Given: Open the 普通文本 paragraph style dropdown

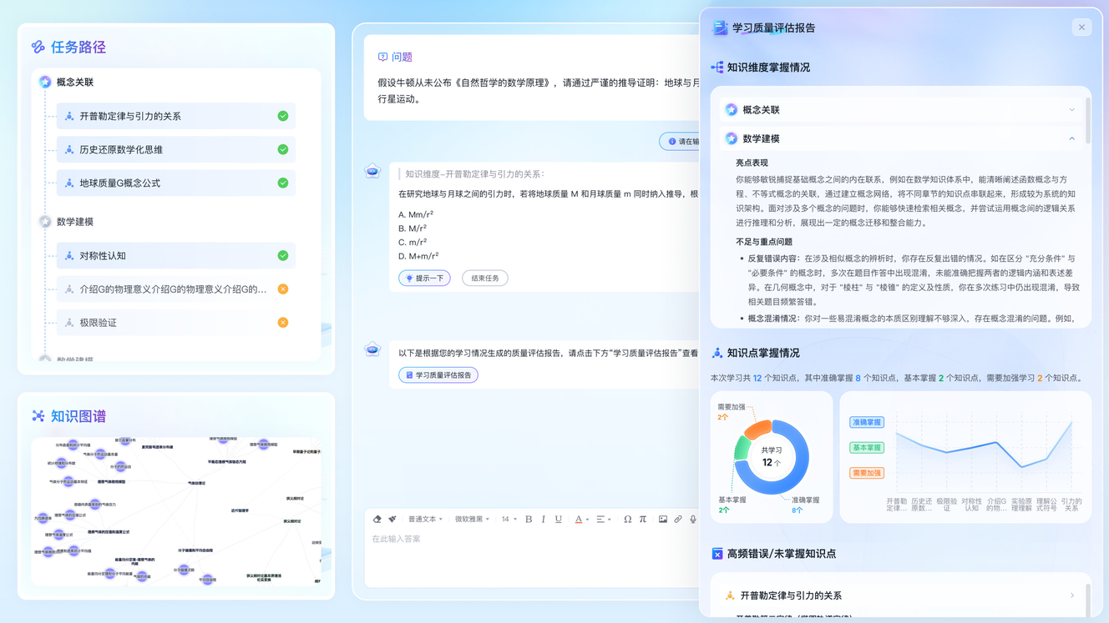Looking at the screenshot, I should [x=425, y=520].
